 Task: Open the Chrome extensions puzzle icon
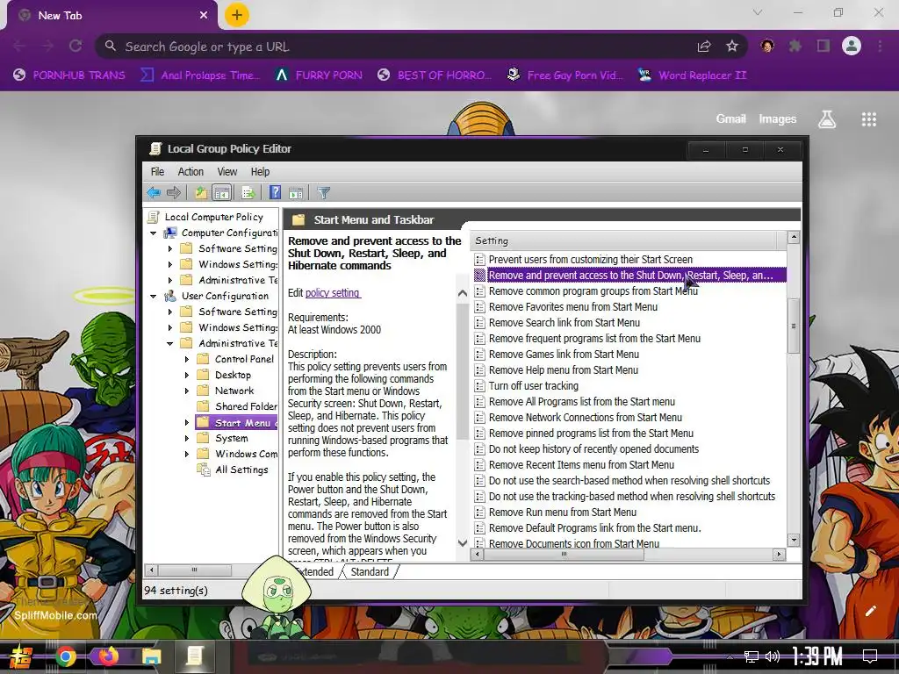pos(795,46)
